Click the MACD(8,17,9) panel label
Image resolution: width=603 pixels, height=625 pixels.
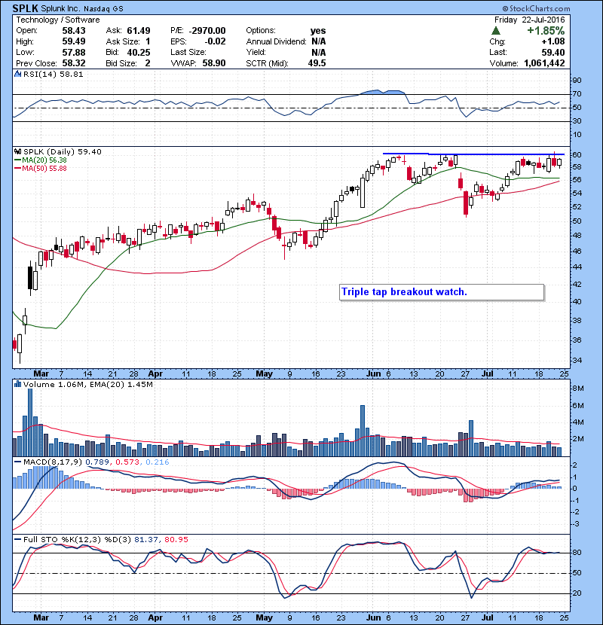pos(53,462)
